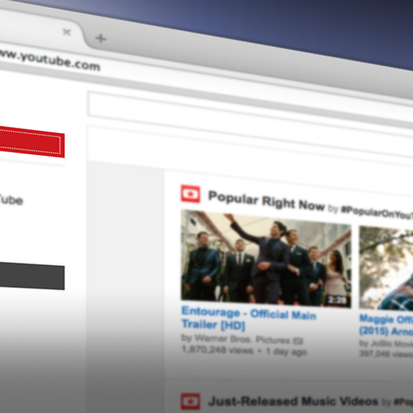
Task: Click the dark gray sidebar bar
Action: (x=31, y=276)
